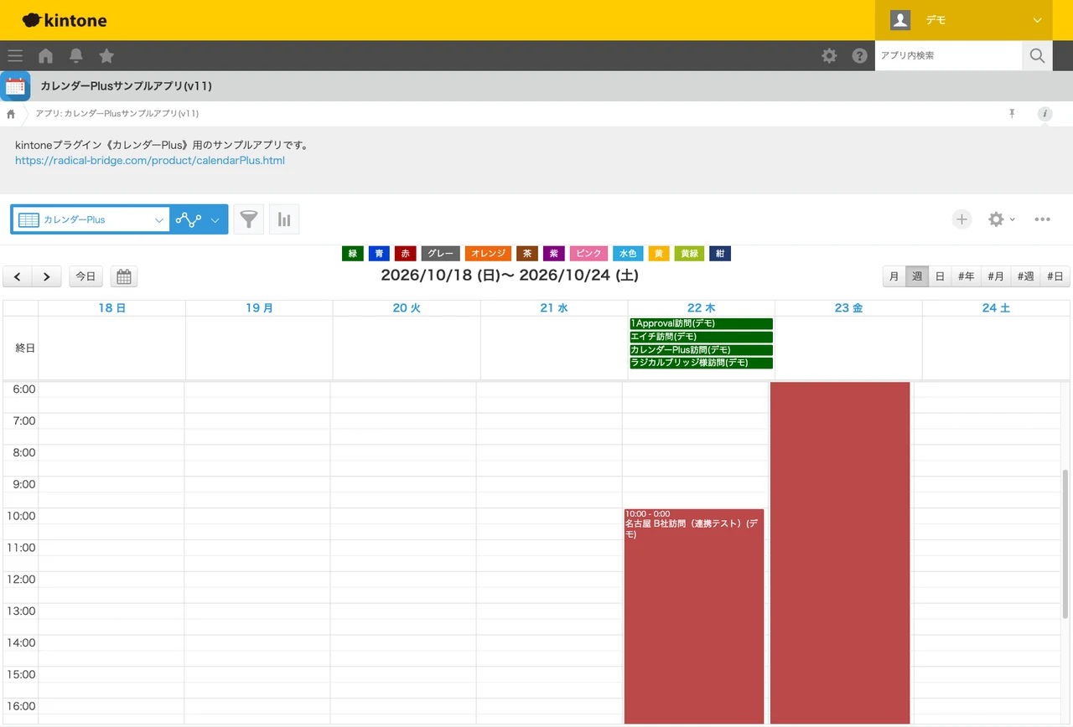This screenshot has width=1073, height=727.
Task: Open the 名古屋 B社訪問 event
Action: [694, 616]
